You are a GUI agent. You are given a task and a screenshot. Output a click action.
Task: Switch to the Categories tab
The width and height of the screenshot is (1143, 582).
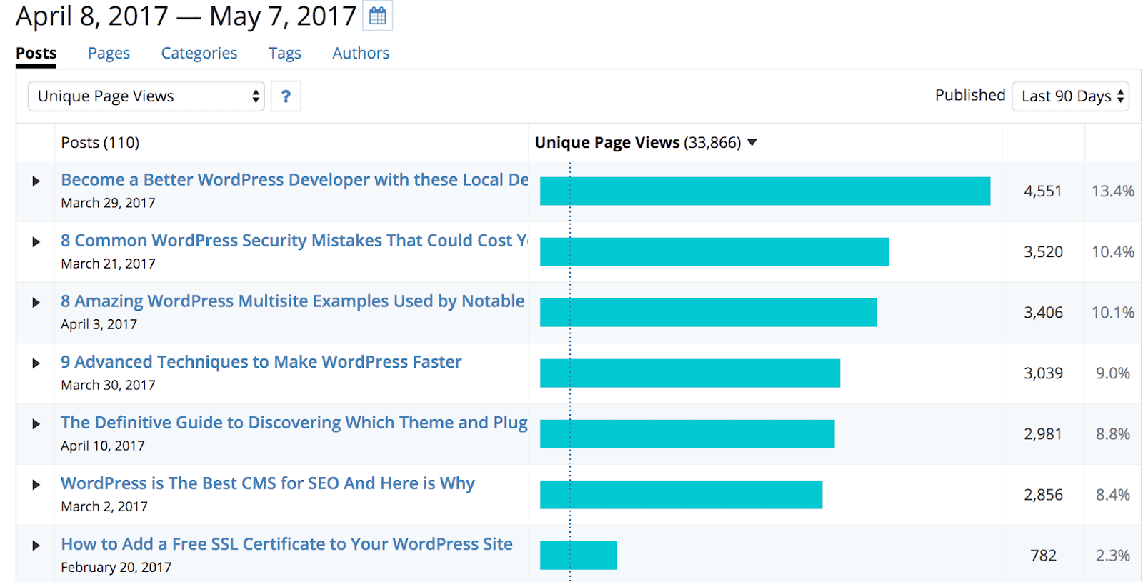199,54
